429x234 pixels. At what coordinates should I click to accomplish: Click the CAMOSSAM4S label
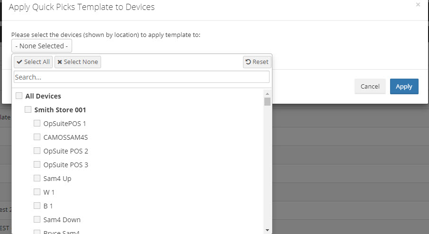65,137
